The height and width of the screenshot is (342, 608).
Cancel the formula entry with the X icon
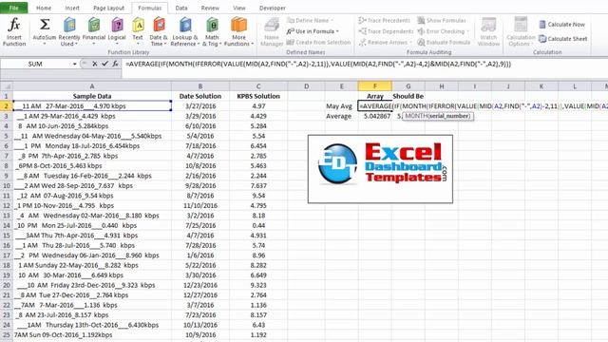94,64
